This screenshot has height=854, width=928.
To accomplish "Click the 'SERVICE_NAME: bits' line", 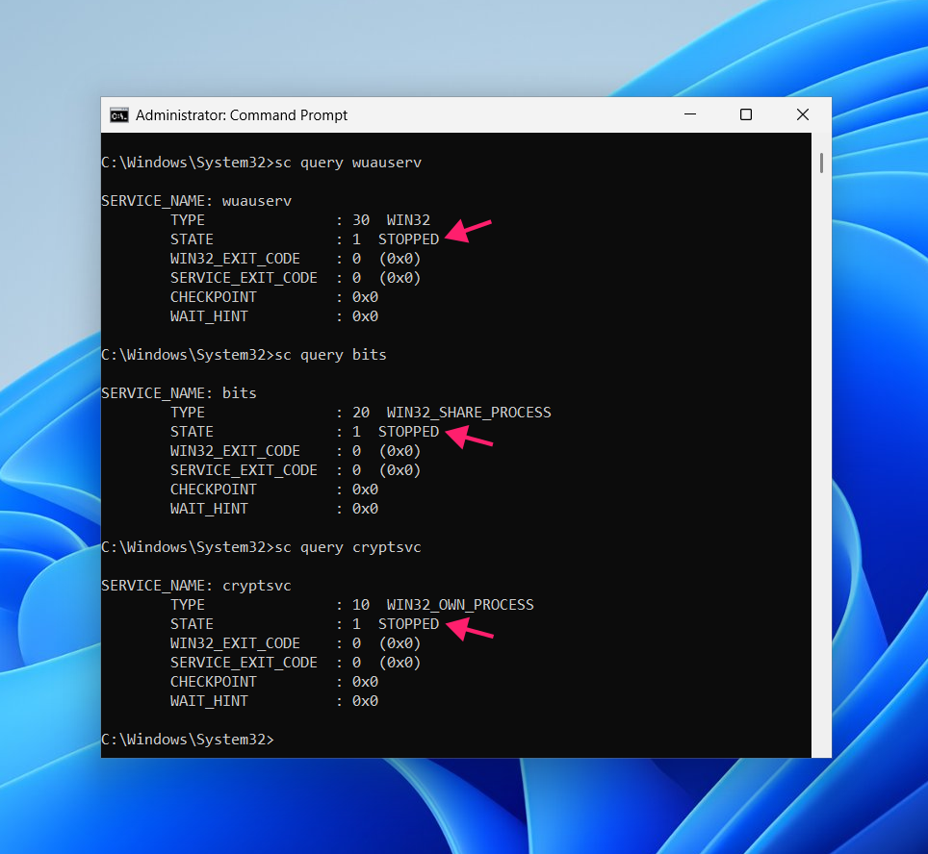I will (x=179, y=393).
